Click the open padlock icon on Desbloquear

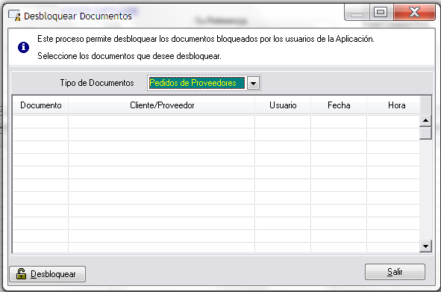21,273
